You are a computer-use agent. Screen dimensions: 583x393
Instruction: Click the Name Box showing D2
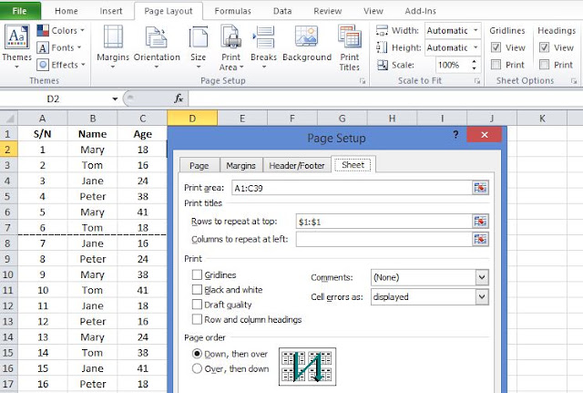pyautogui.click(x=53, y=98)
